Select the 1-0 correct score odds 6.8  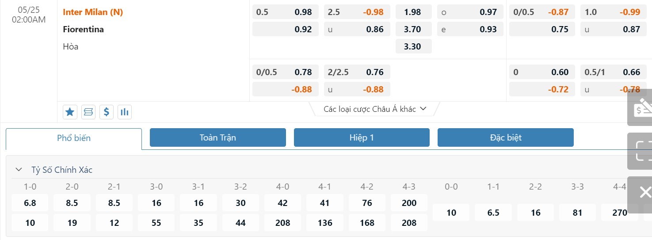30,203
